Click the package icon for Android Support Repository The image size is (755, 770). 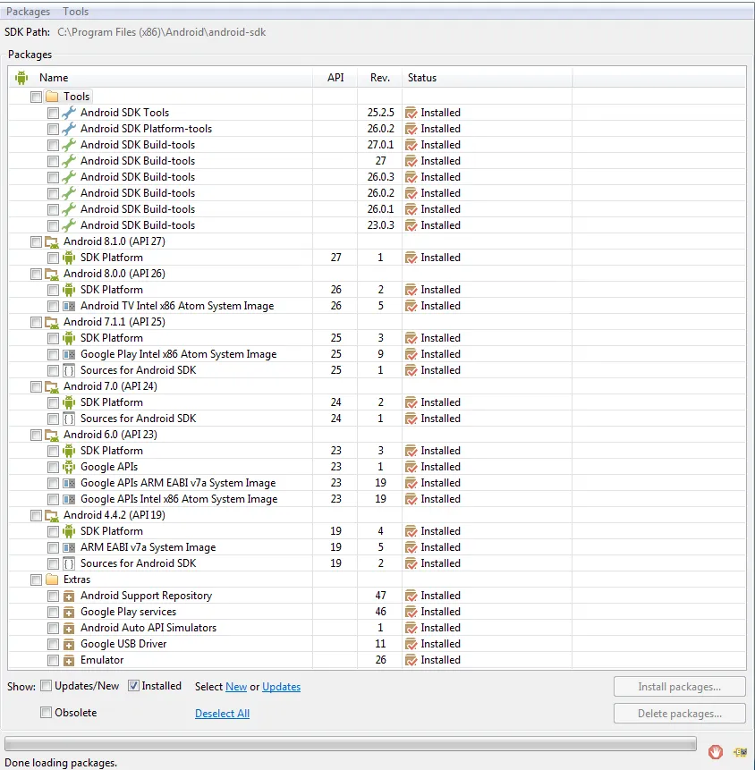(69, 597)
